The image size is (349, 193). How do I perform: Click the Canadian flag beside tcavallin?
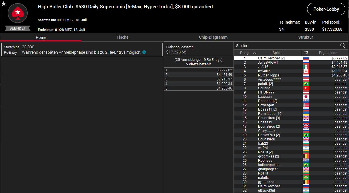pyautogui.click(x=306, y=71)
